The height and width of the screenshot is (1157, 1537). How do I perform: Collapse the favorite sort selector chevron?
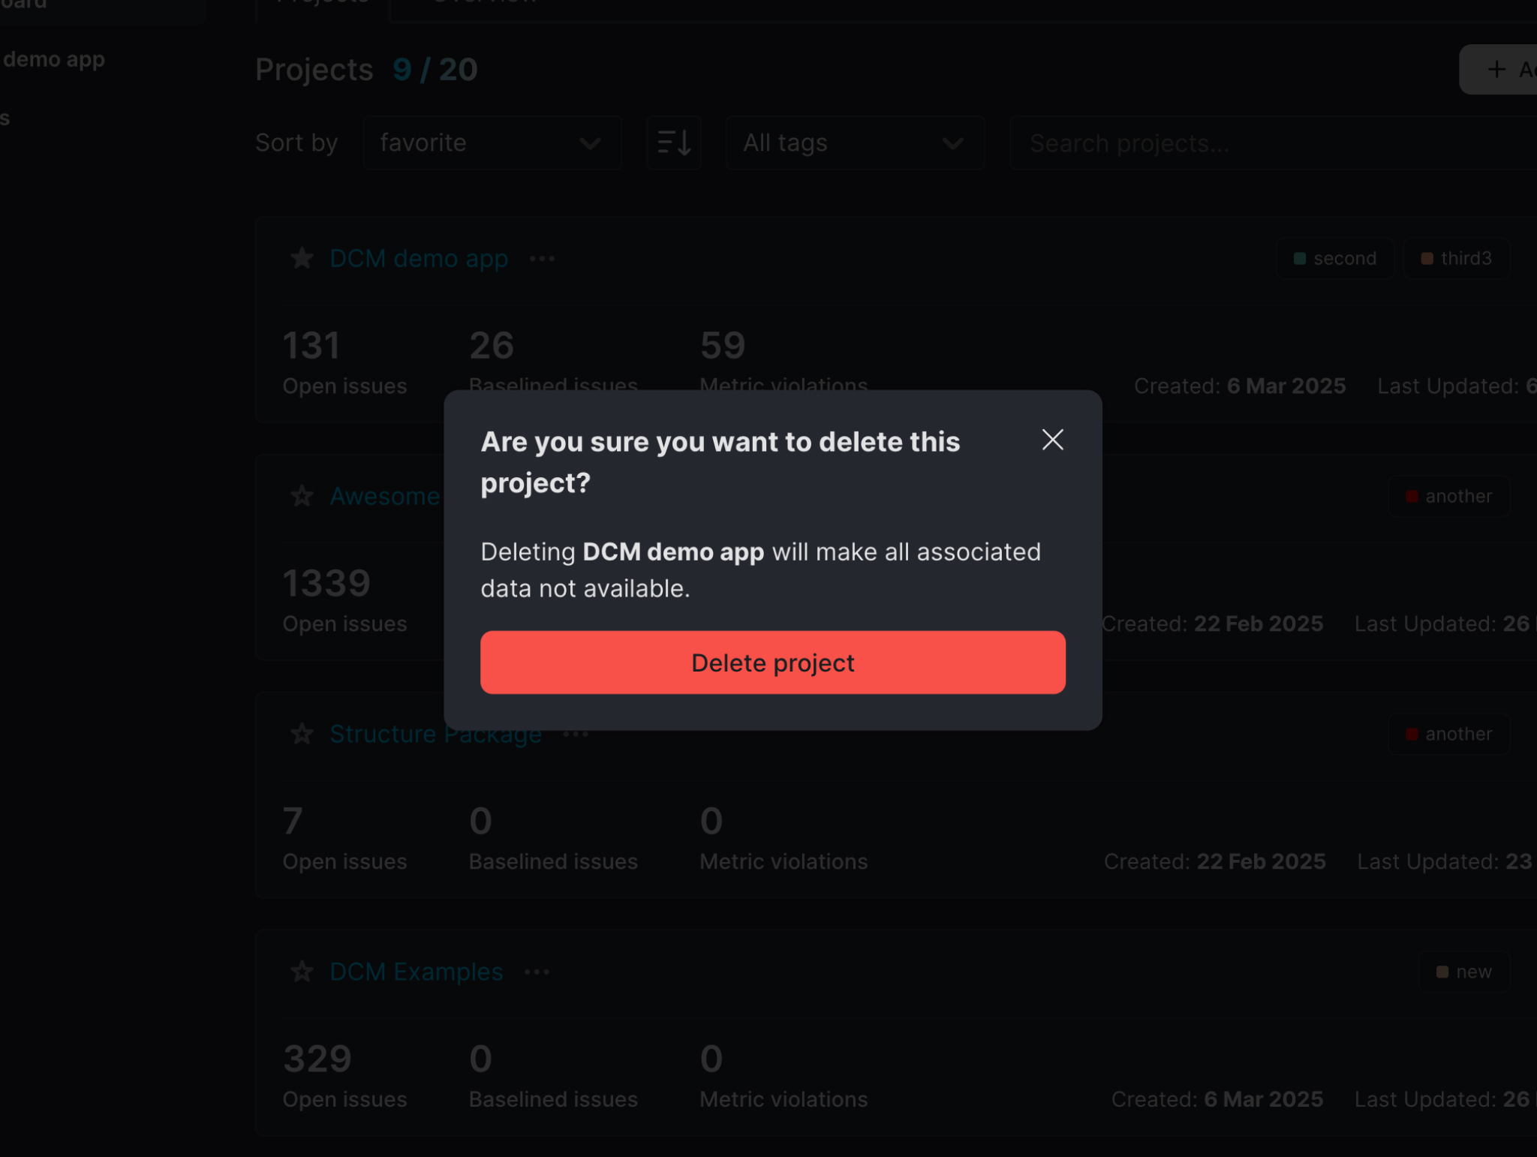590,143
